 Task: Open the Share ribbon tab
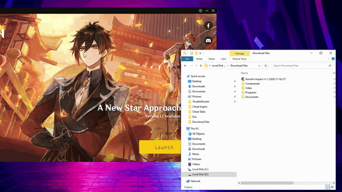[x=212, y=59]
